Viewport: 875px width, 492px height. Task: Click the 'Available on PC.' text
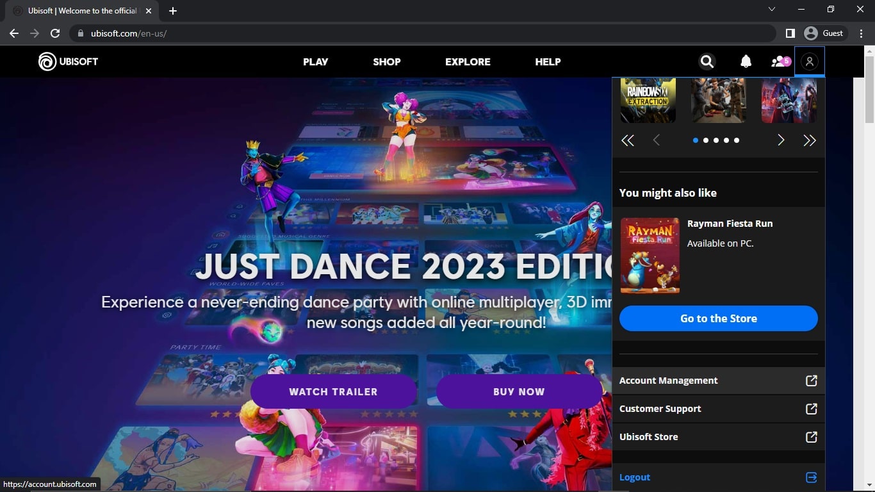721,243
